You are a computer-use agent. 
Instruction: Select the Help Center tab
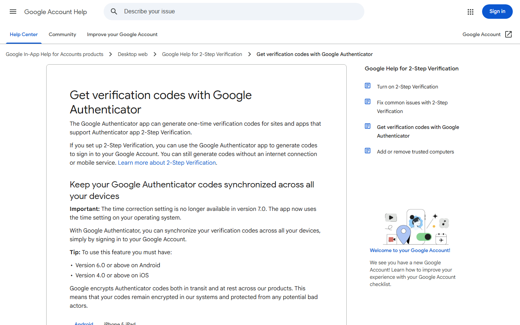pyautogui.click(x=24, y=34)
